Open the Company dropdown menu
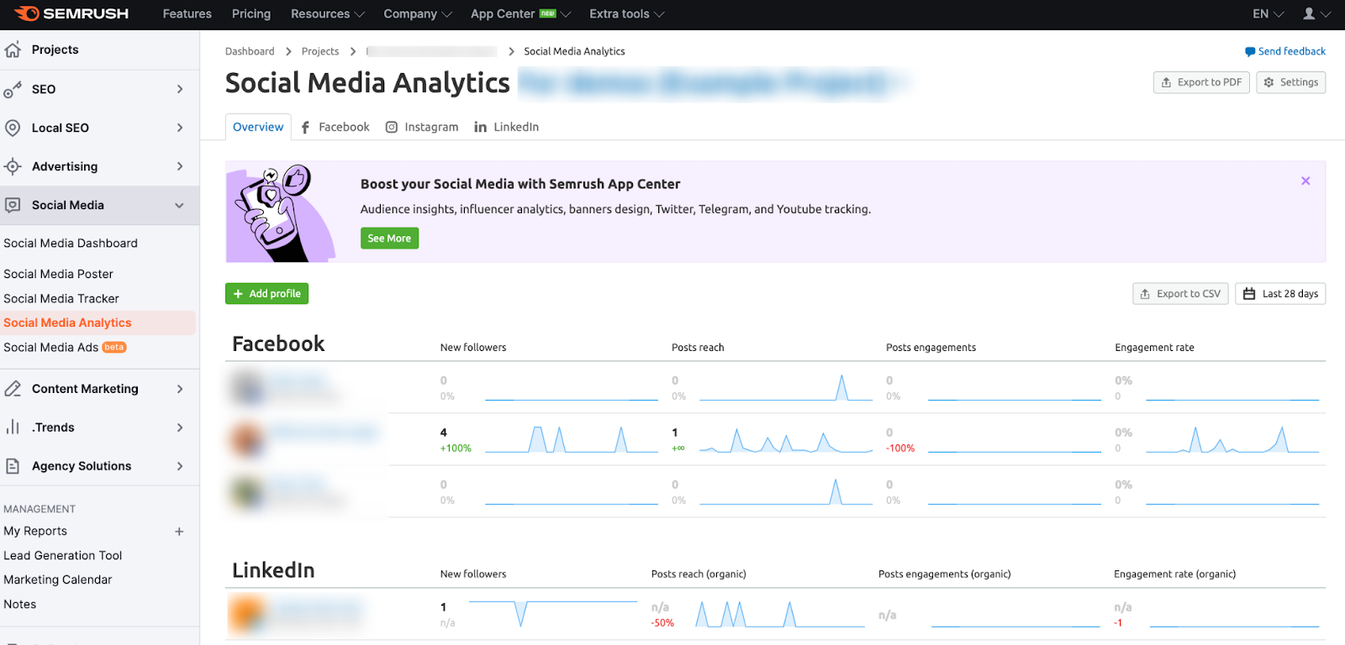Screen dimensions: 1345x645 [x=417, y=13]
